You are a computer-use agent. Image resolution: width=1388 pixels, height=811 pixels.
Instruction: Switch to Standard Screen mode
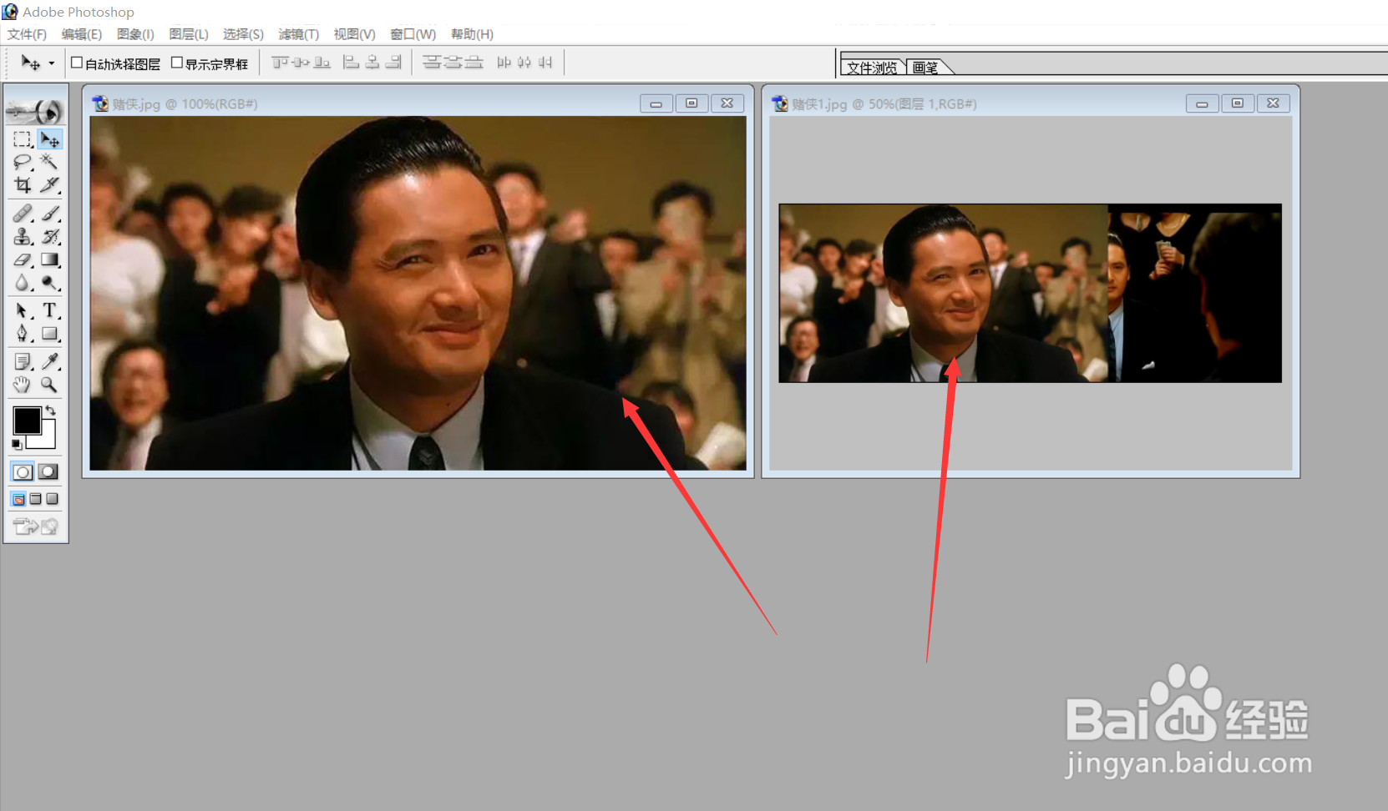(18, 499)
